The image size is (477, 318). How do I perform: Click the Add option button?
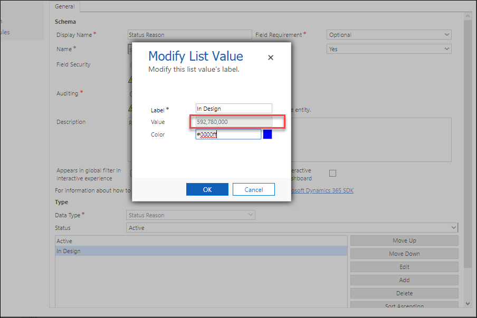404,280
